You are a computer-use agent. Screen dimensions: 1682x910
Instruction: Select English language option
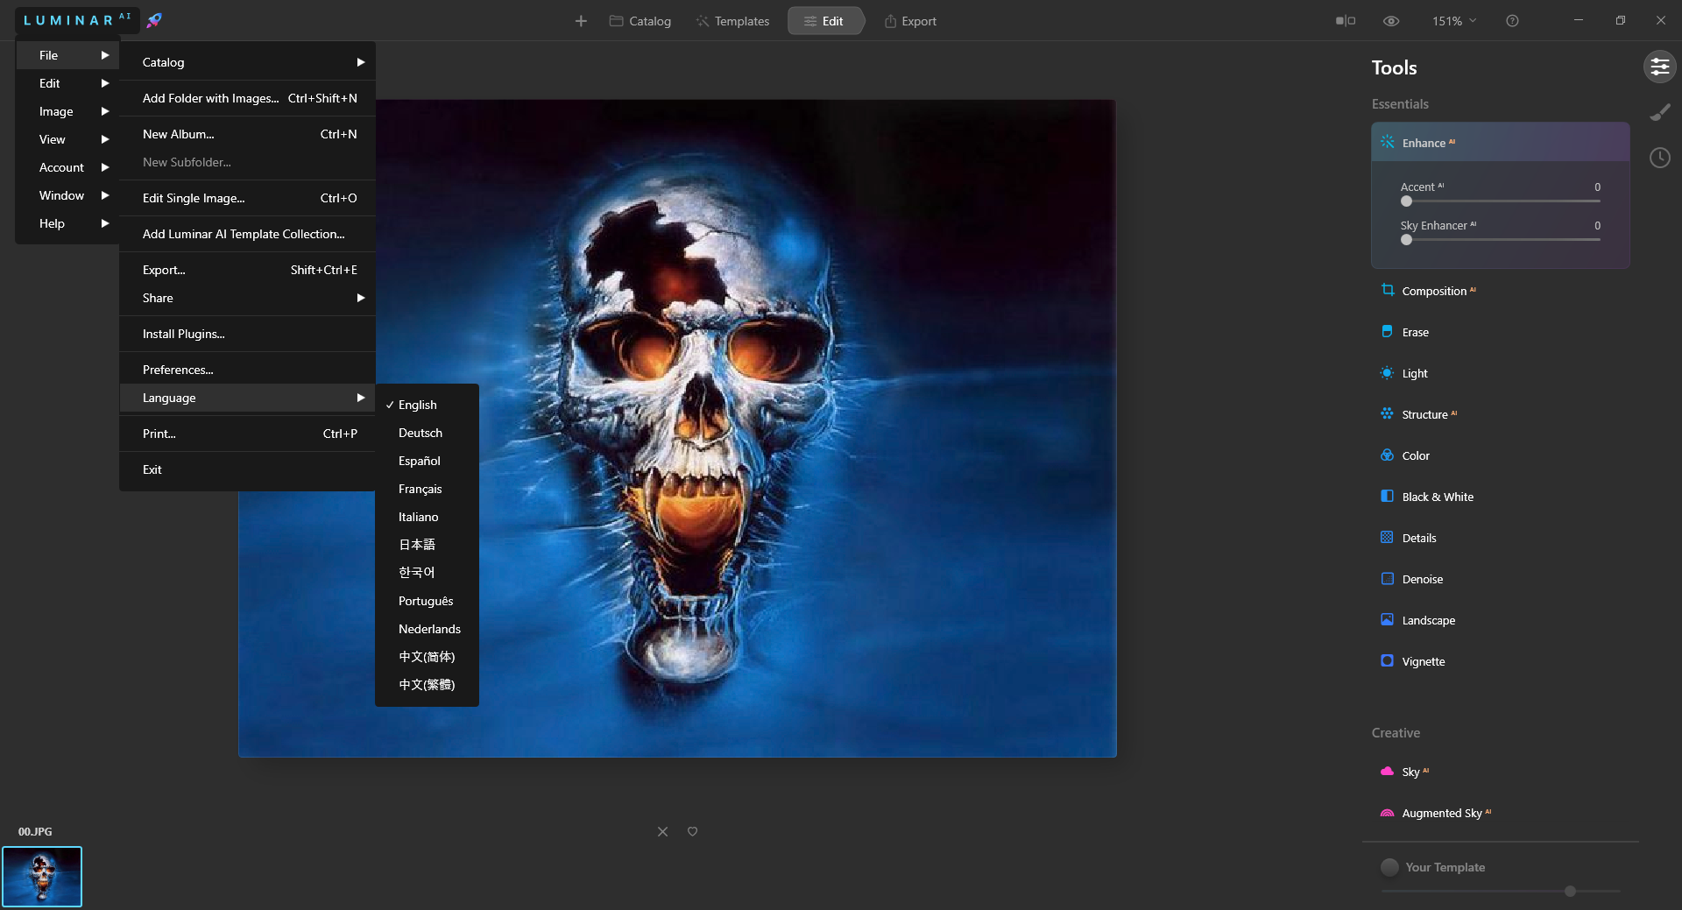click(427, 405)
